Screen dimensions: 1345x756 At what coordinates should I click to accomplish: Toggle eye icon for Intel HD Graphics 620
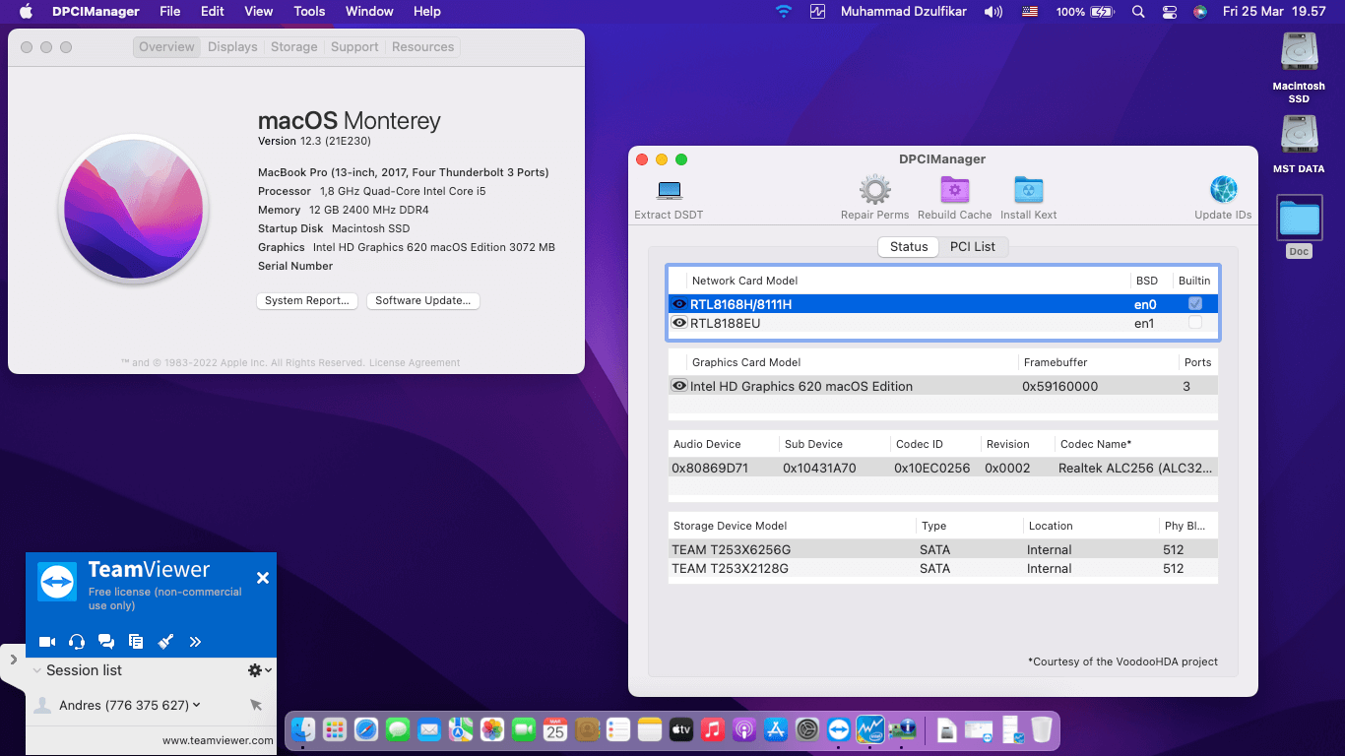coord(679,386)
